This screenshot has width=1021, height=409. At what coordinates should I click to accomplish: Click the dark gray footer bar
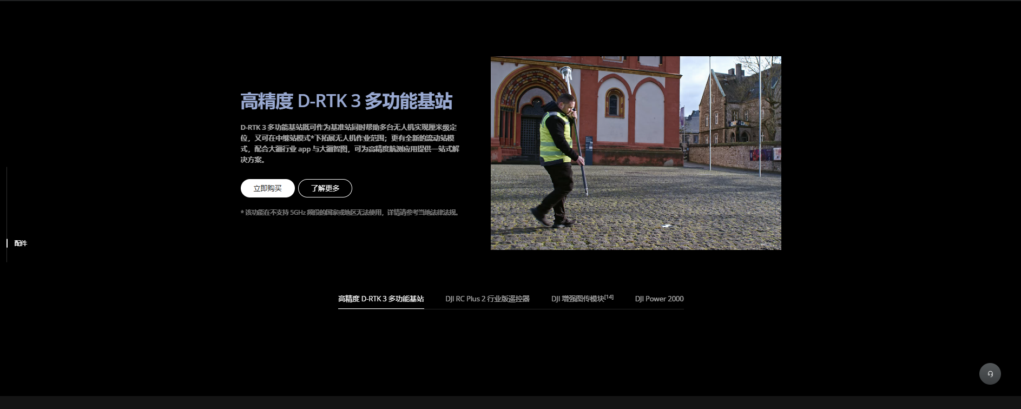click(510, 403)
